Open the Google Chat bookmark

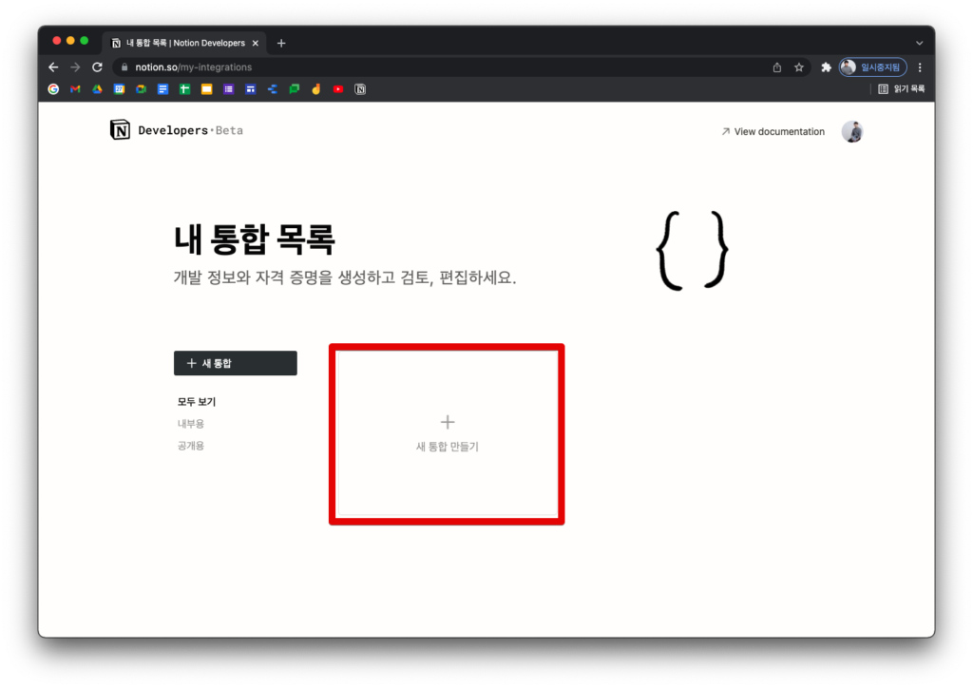pyautogui.click(x=295, y=88)
